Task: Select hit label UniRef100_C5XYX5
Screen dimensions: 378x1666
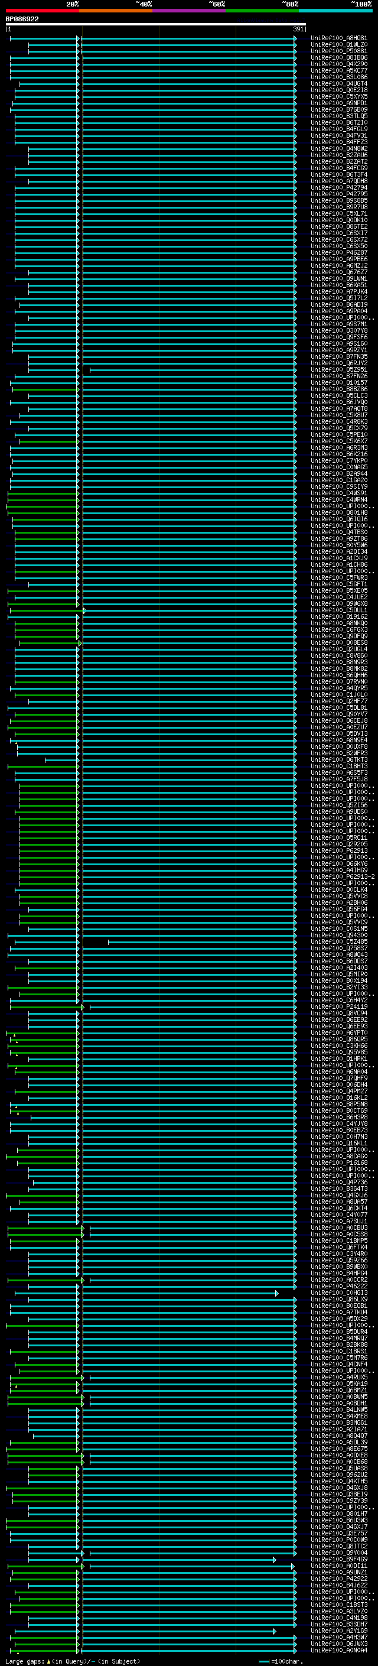Action: click(339, 96)
